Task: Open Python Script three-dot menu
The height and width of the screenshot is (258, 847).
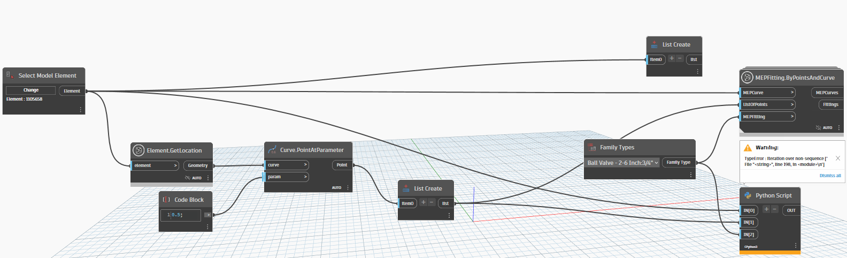Action: click(796, 246)
